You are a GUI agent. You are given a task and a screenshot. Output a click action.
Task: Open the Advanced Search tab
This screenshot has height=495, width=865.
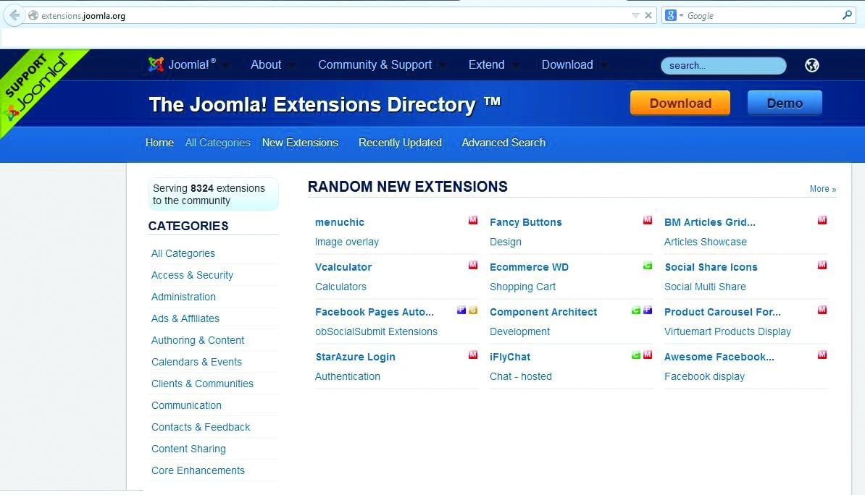(x=503, y=143)
